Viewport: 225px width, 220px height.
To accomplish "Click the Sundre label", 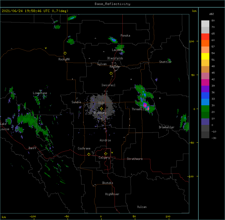I will [x=76, y=102].
